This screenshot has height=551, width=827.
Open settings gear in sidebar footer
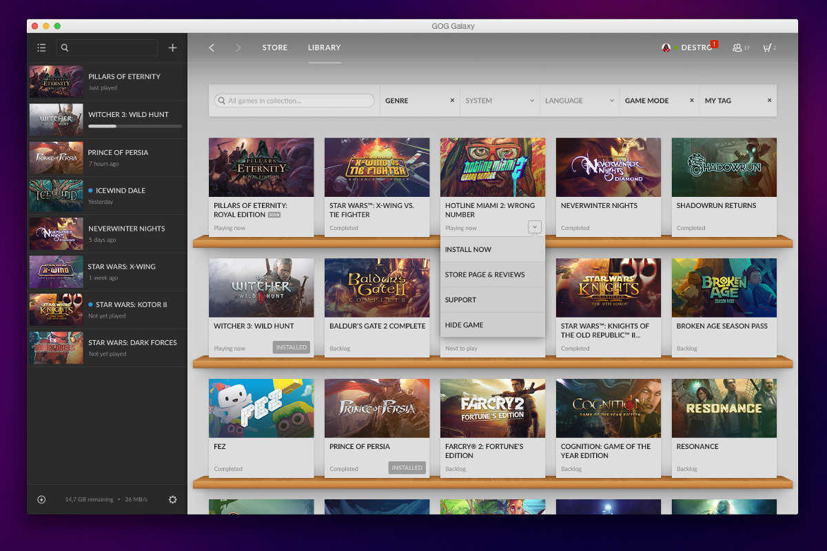coord(173,499)
